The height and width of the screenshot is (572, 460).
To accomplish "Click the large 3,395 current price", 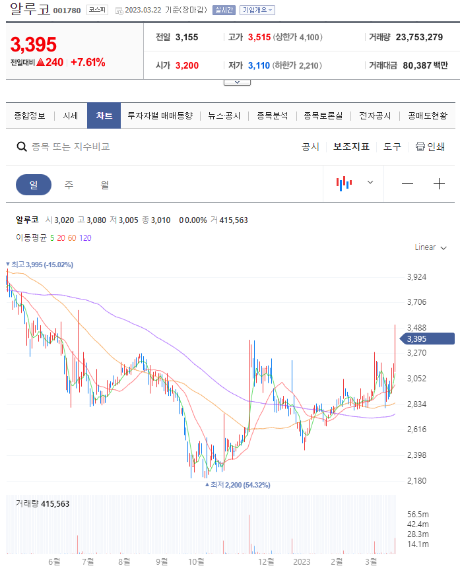I will pos(34,44).
